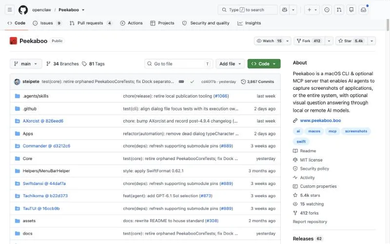This screenshot has height=244, width=390.
Task: Click the macos topic tag
Action: click(314, 131)
